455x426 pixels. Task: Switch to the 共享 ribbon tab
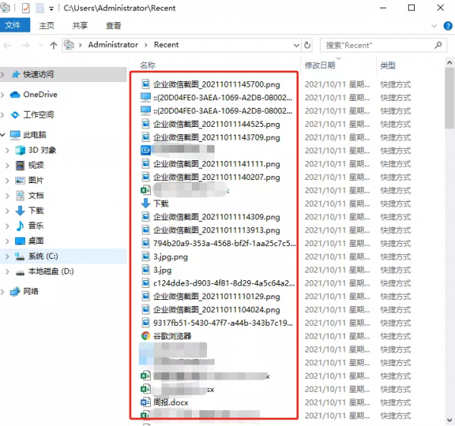(x=80, y=26)
